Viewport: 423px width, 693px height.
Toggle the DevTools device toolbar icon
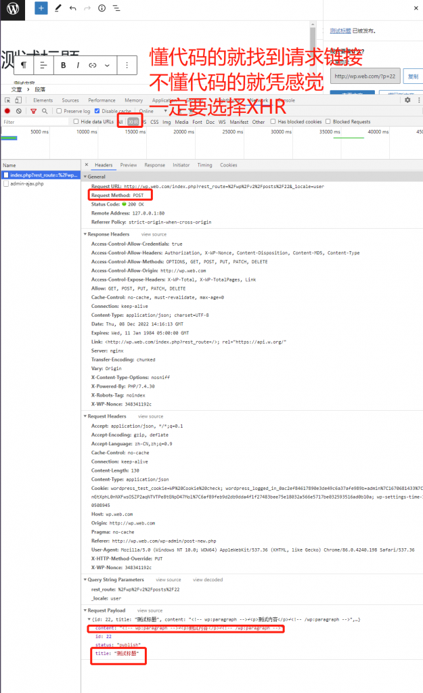pyautogui.click(x=18, y=100)
